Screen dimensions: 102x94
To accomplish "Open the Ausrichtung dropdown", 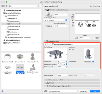I will pyautogui.click(x=89, y=61).
